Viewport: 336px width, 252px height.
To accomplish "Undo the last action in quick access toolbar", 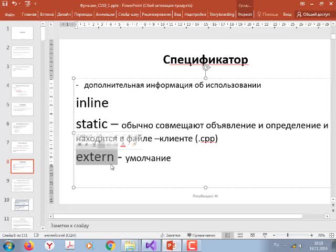I will (x=14, y=4).
